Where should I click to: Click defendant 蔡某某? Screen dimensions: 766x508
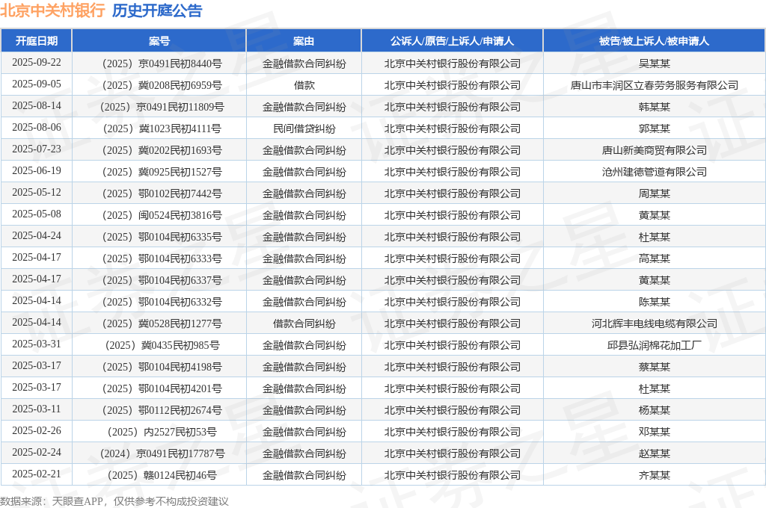tap(654, 367)
